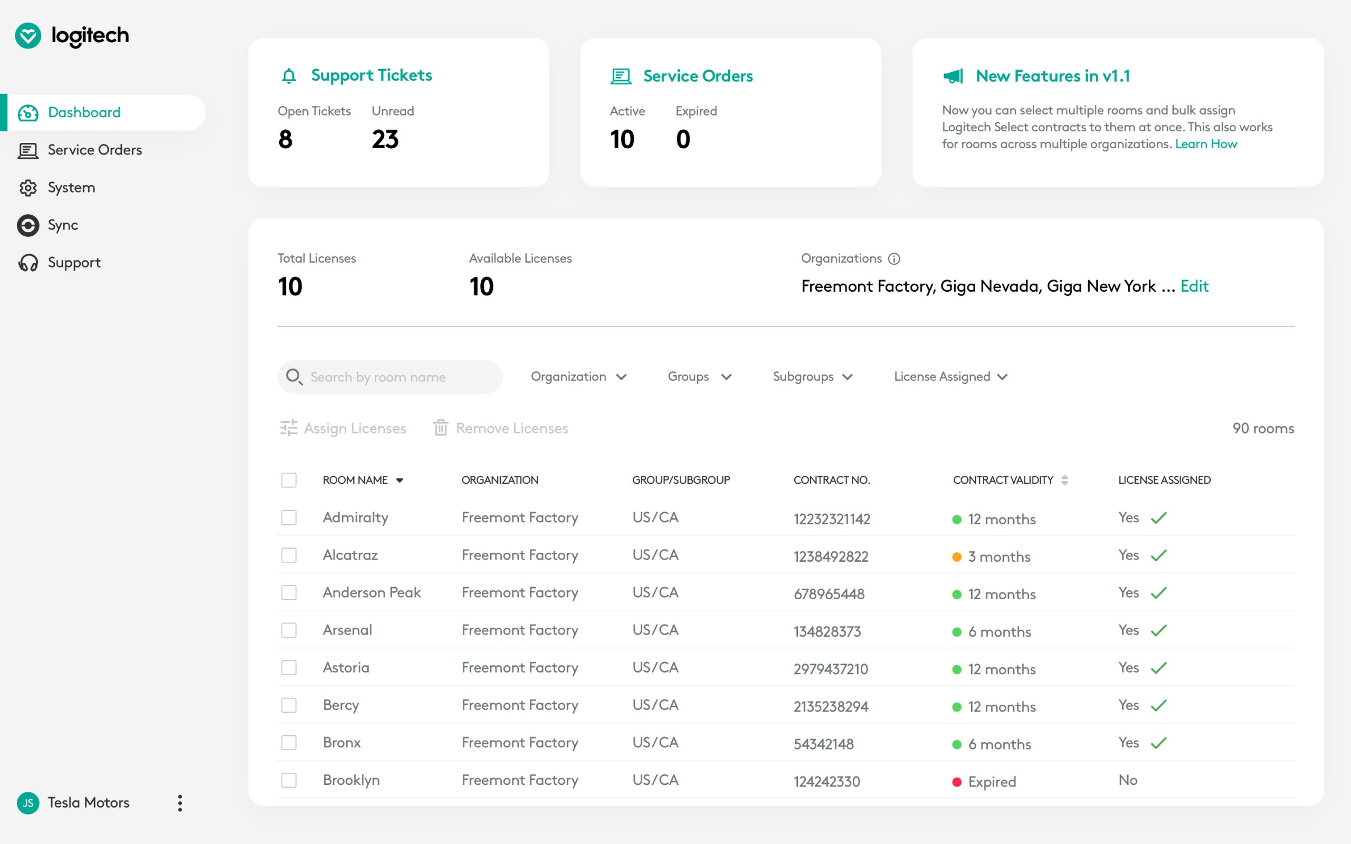Open the Subgroups filter dropdown
This screenshot has width=1351, height=844.
[813, 377]
